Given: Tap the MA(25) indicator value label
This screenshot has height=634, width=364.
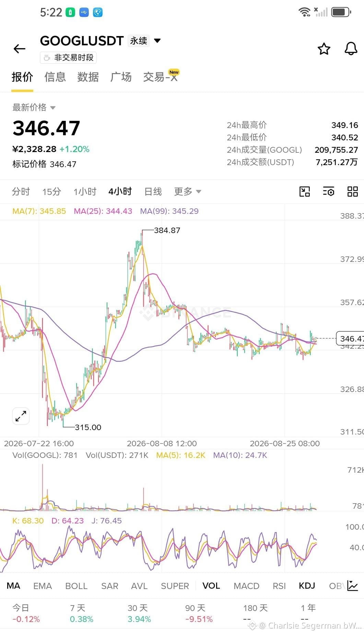Looking at the screenshot, I should [x=103, y=211].
